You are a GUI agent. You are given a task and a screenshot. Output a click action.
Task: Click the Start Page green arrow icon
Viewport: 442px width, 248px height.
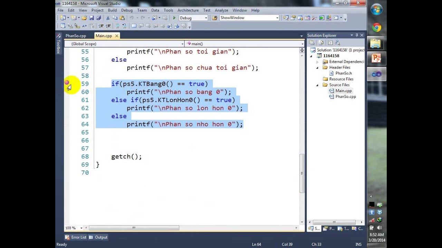click(322, 18)
